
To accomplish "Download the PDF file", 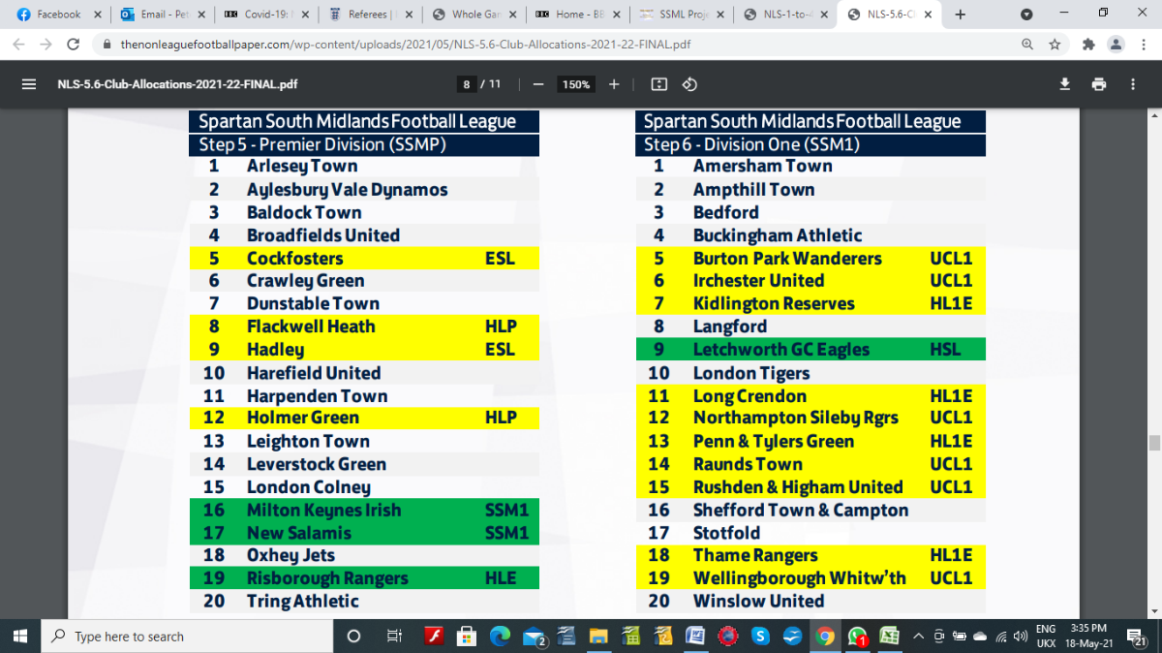I will pyautogui.click(x=1065, y=84).
